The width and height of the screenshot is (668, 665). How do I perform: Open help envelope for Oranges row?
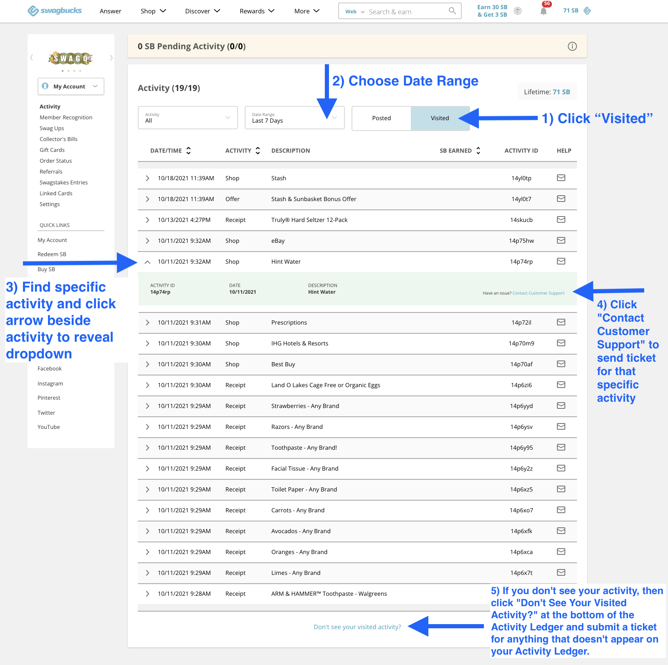561,552
